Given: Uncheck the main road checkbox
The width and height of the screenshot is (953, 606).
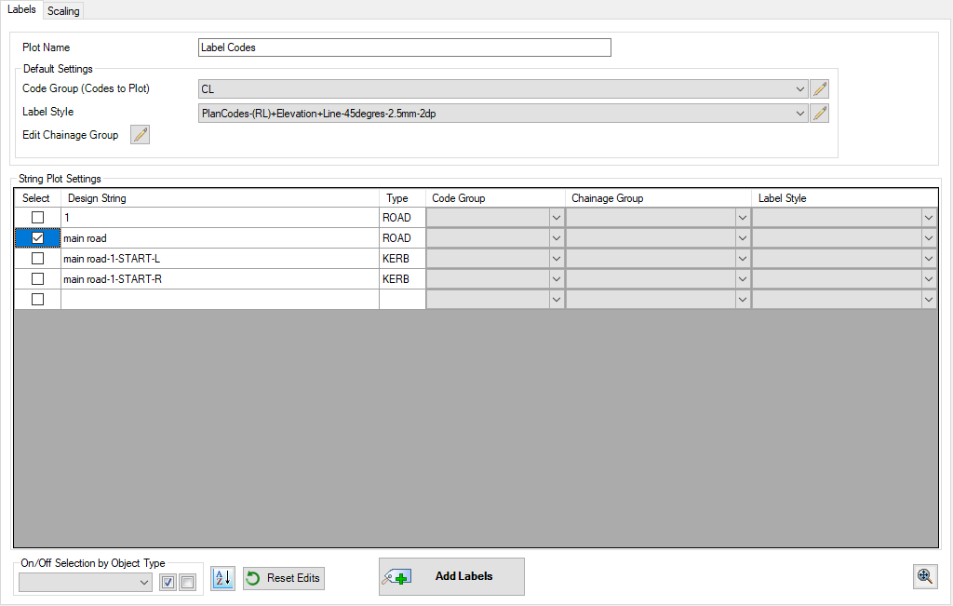Looking at the screenshot, I should point(38,238).
